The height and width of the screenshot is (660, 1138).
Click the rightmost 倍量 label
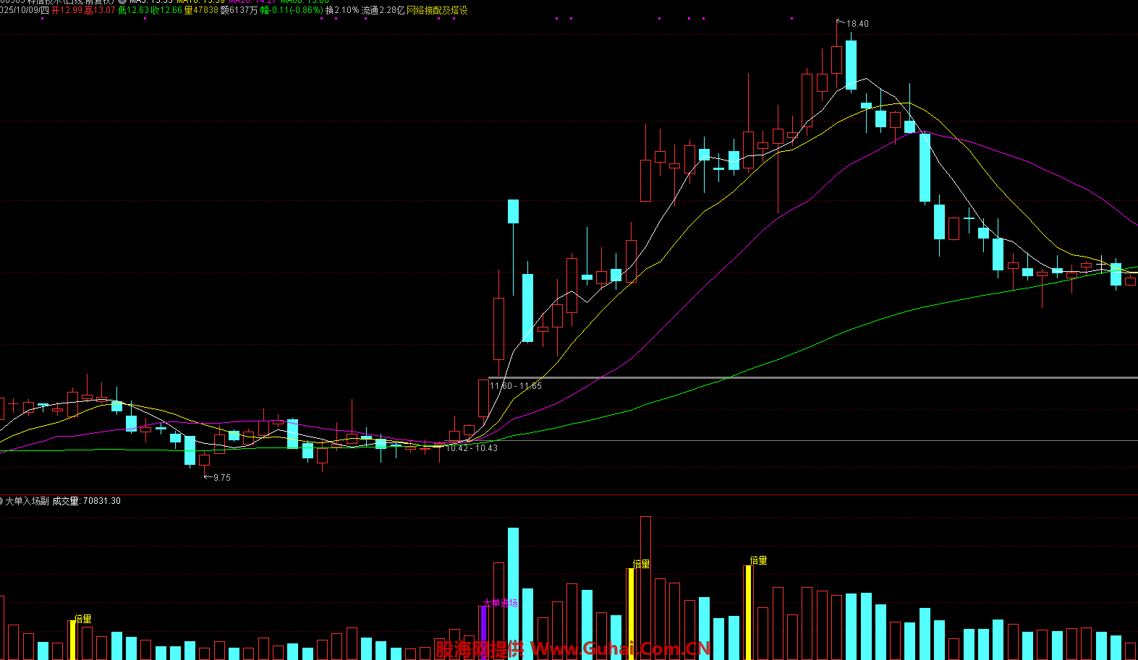[x=758, y=560]
